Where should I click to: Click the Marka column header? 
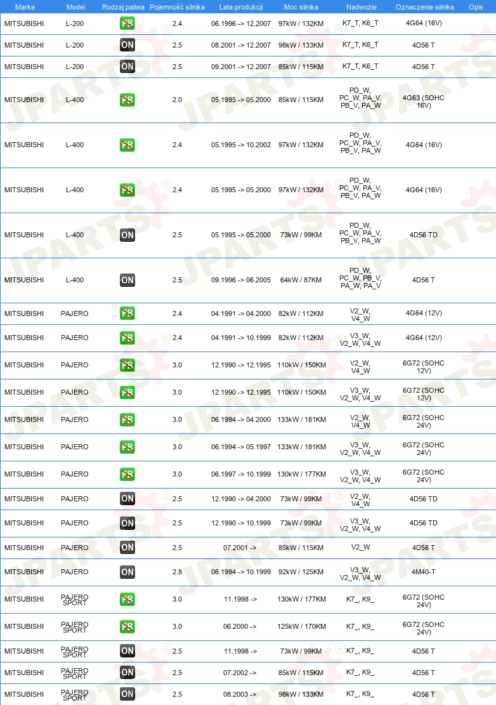[x=25, y=7]
